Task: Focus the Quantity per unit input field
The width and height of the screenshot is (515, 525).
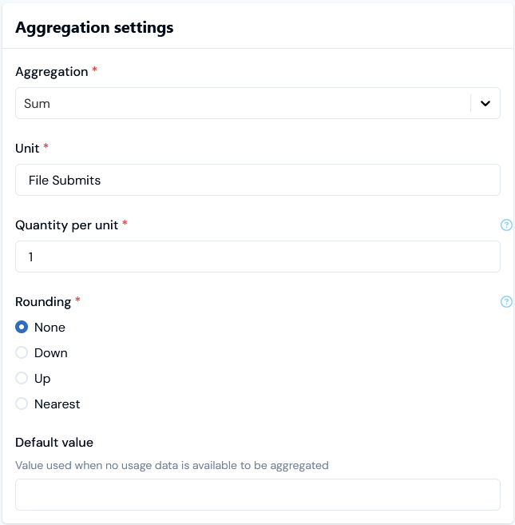Action: (x=258, y=257)
